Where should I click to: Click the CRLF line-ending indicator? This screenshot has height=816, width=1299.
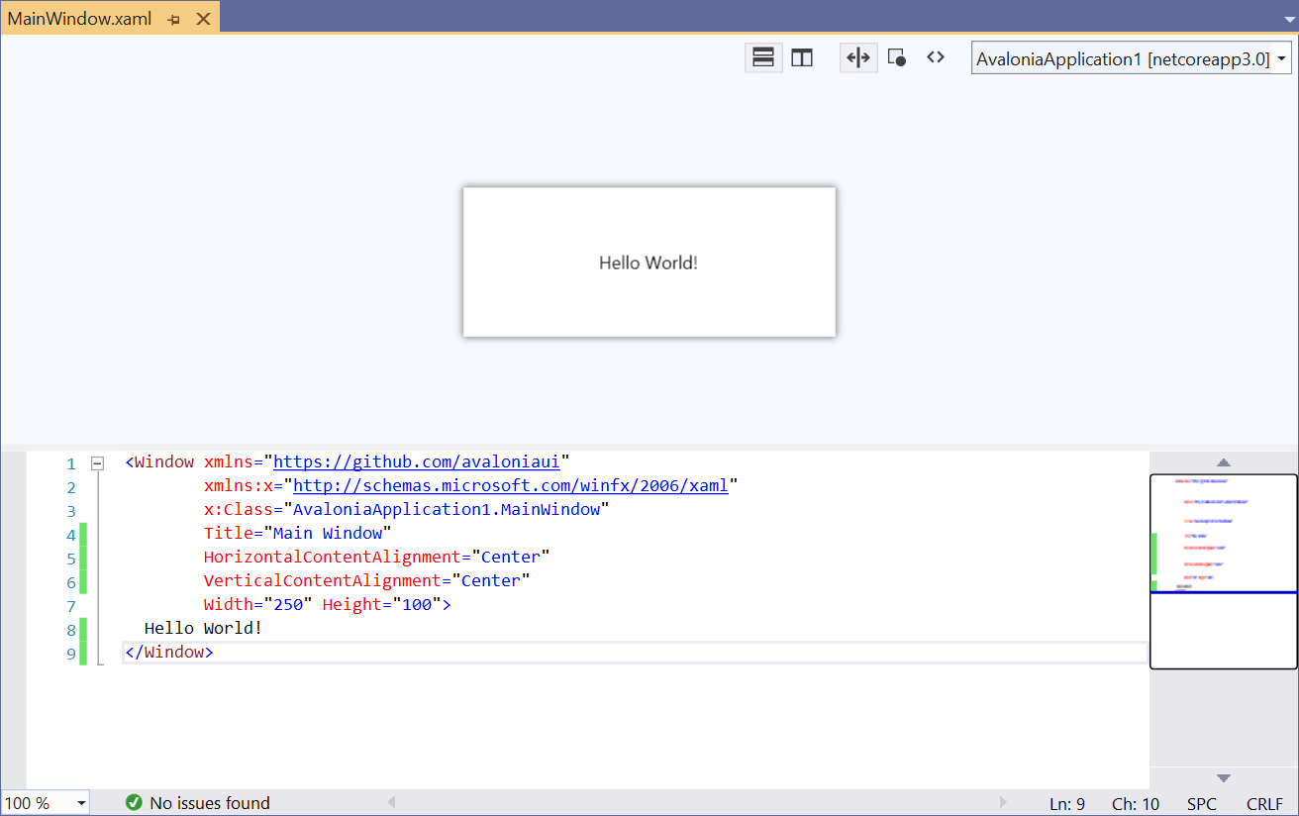(x=1264, y=803)
